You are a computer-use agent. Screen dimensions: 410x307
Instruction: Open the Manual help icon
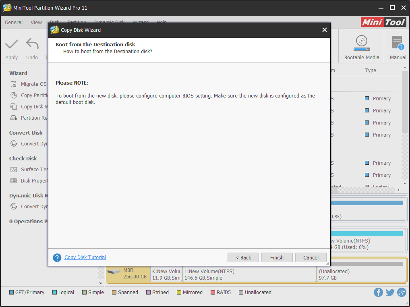tap(398, 43)
